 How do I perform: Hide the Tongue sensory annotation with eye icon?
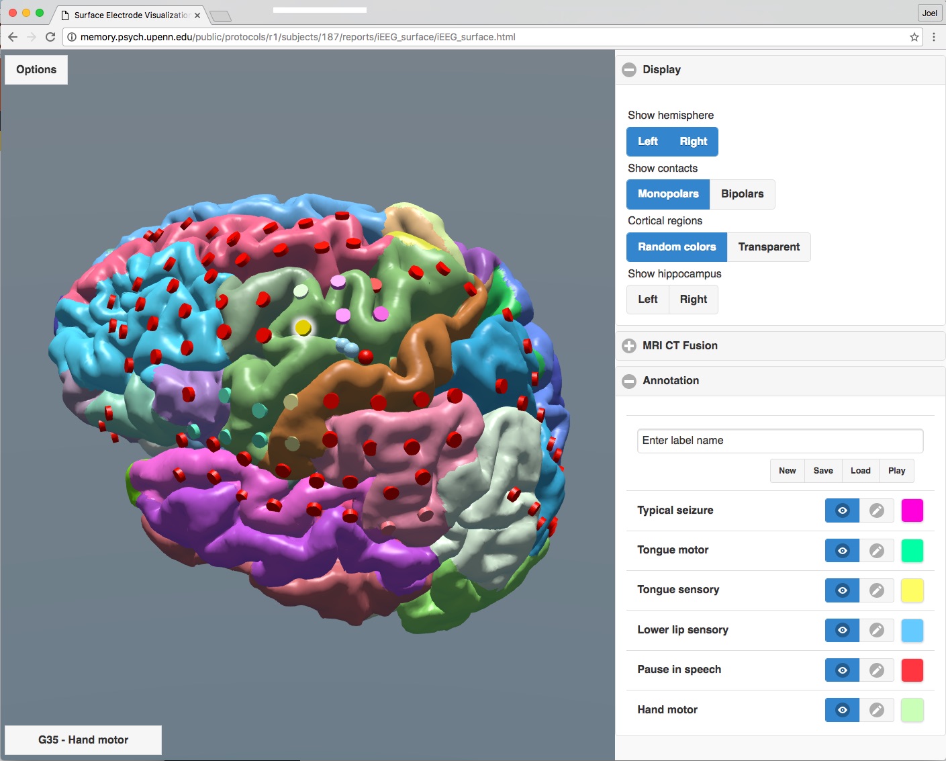tap(842, 590)
